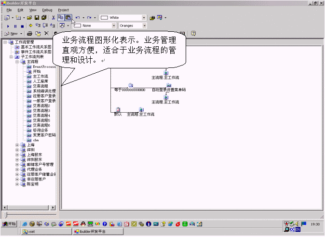
Task: Open the Oranges combo box
Action: tap(142, 26)
